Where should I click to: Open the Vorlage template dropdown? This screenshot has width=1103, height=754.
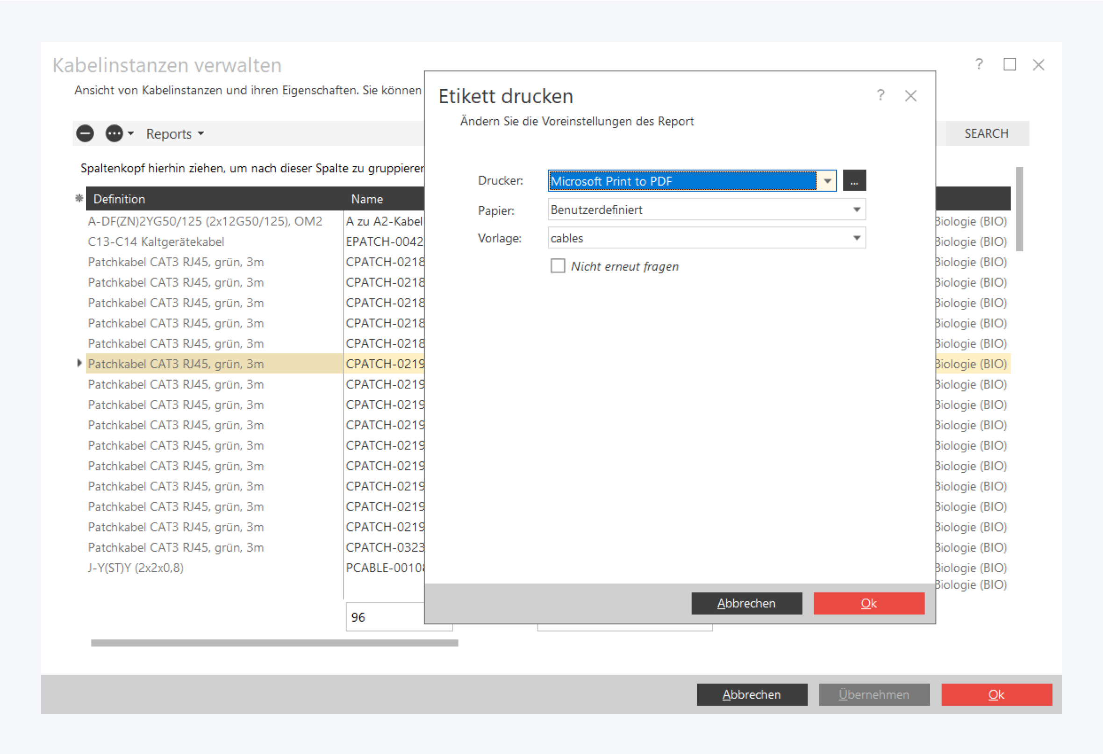coord(856,238)
